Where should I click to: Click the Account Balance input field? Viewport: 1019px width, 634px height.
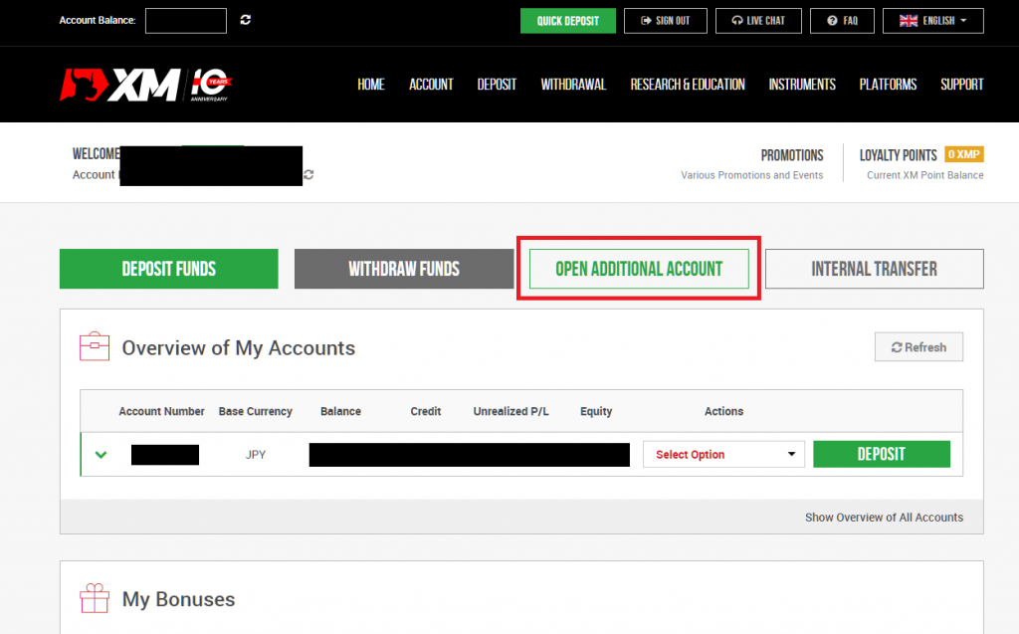186,21
